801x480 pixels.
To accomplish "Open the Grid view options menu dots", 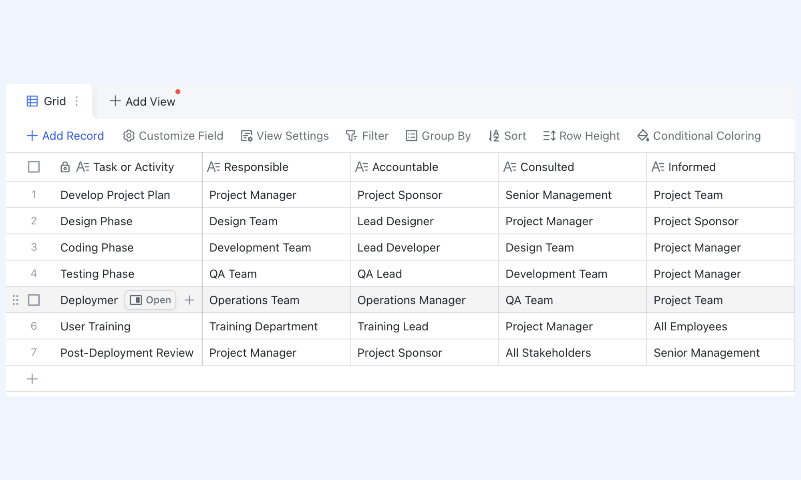I will tap(76, 101).
